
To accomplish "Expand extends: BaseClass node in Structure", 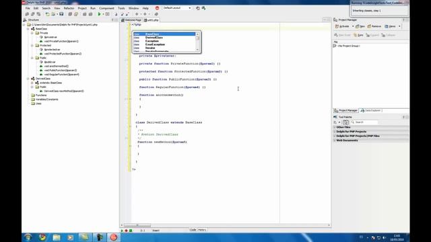I will coord(32,83).
